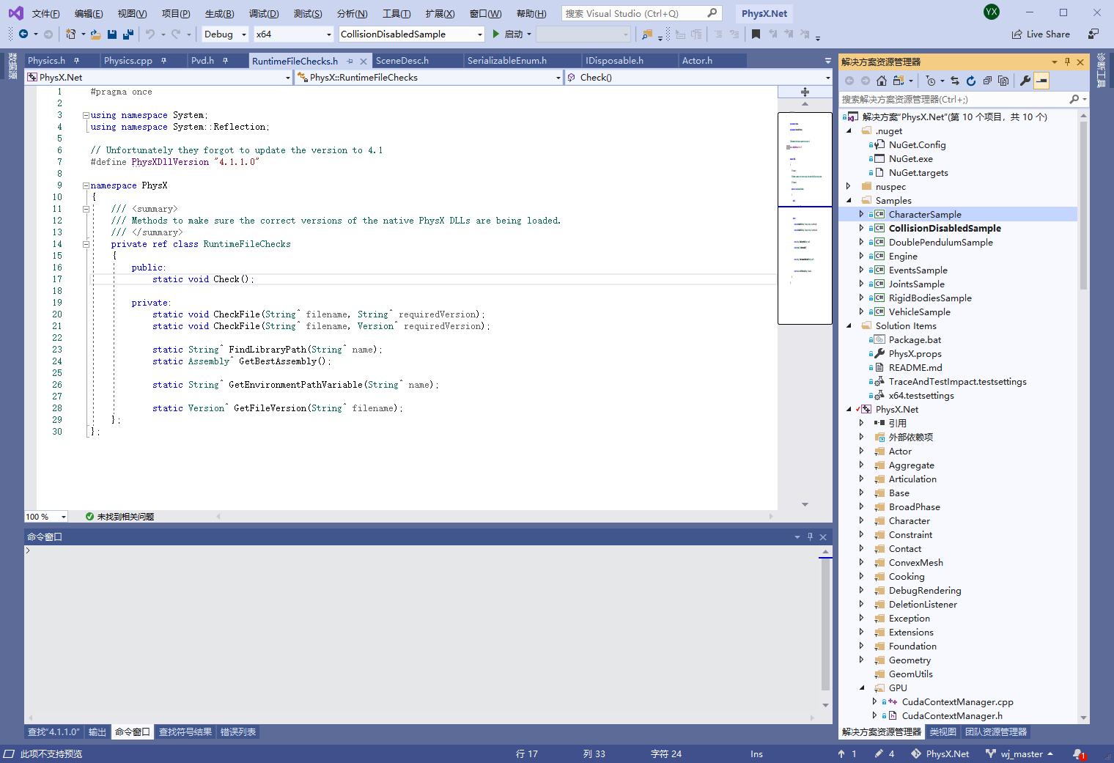The image size is (1114, 763).
Task: Save all open files
Action: point(127,34)
